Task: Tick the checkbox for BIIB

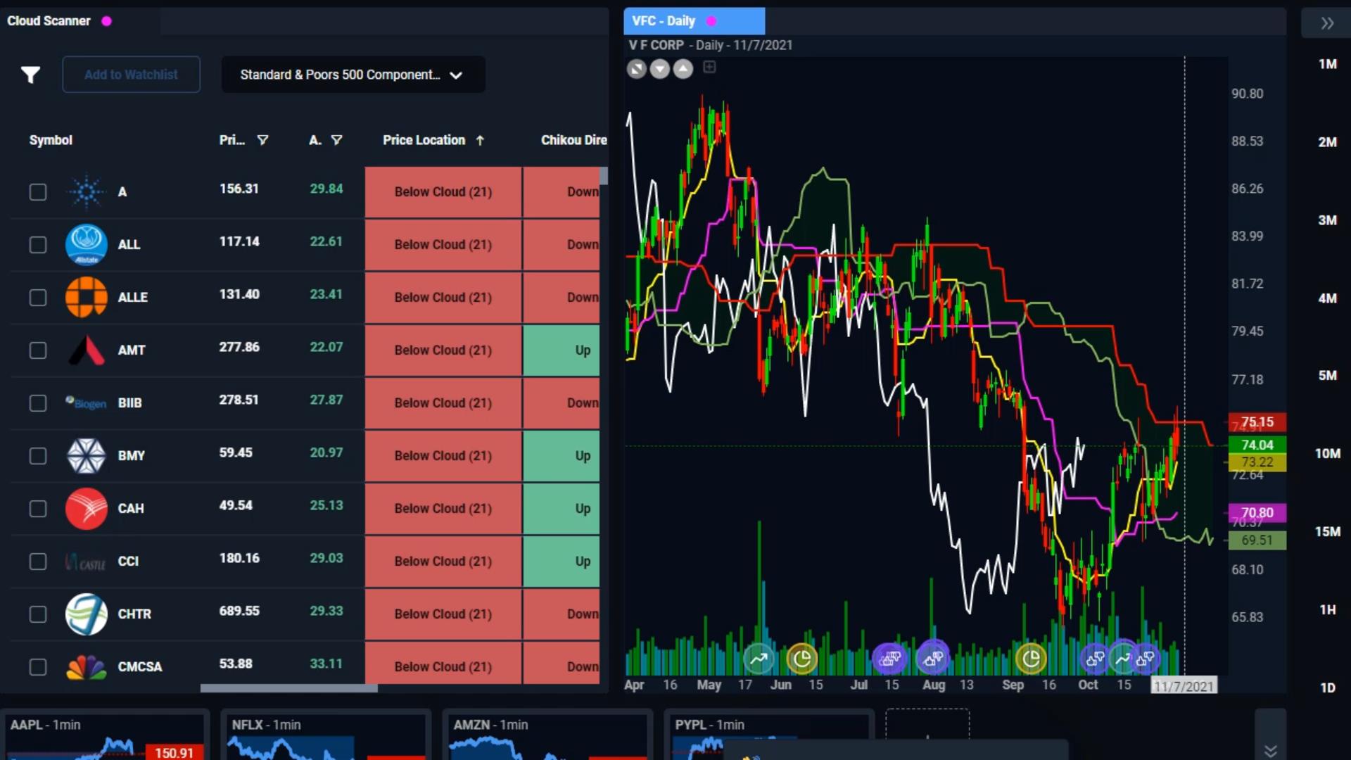Action: click(38, 403)
